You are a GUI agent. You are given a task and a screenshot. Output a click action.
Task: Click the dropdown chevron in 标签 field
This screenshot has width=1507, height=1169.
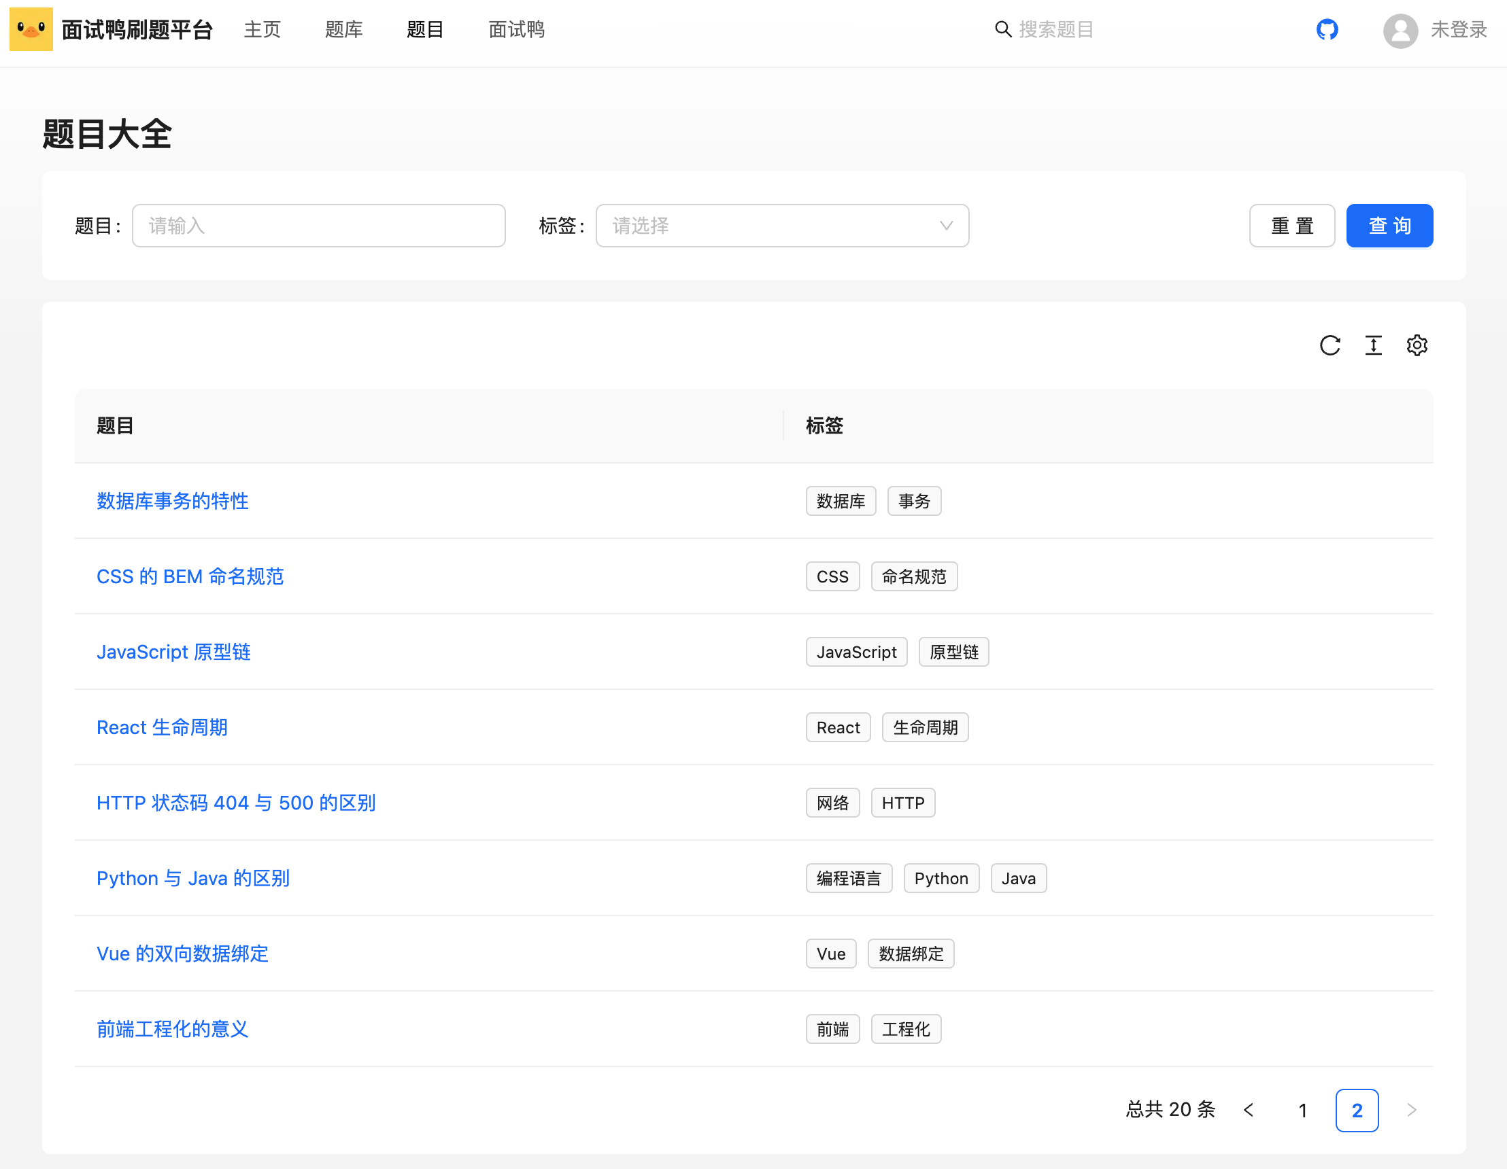tap(946, 226)
